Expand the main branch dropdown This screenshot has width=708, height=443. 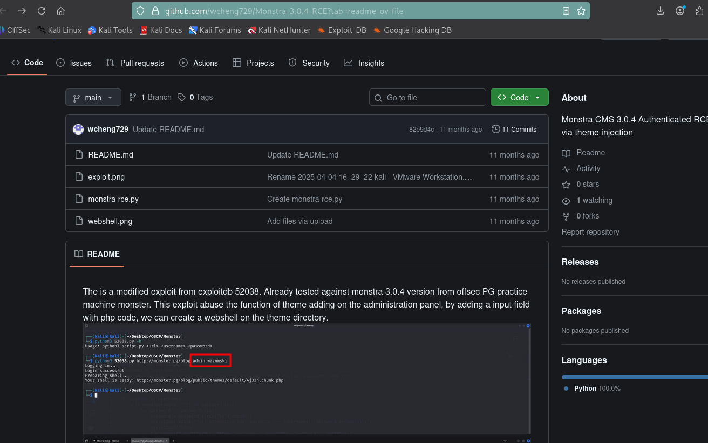[x=93, y=98]
